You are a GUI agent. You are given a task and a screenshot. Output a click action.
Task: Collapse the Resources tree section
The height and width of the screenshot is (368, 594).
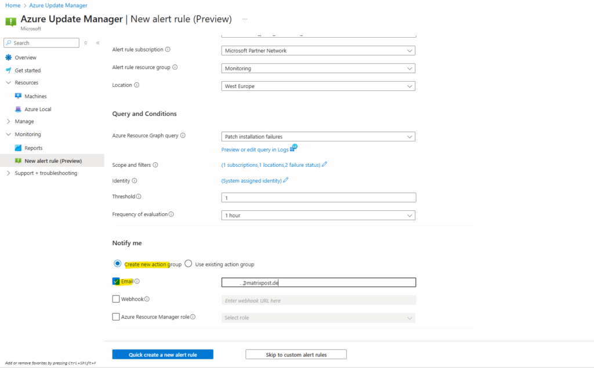pos(8,82)
